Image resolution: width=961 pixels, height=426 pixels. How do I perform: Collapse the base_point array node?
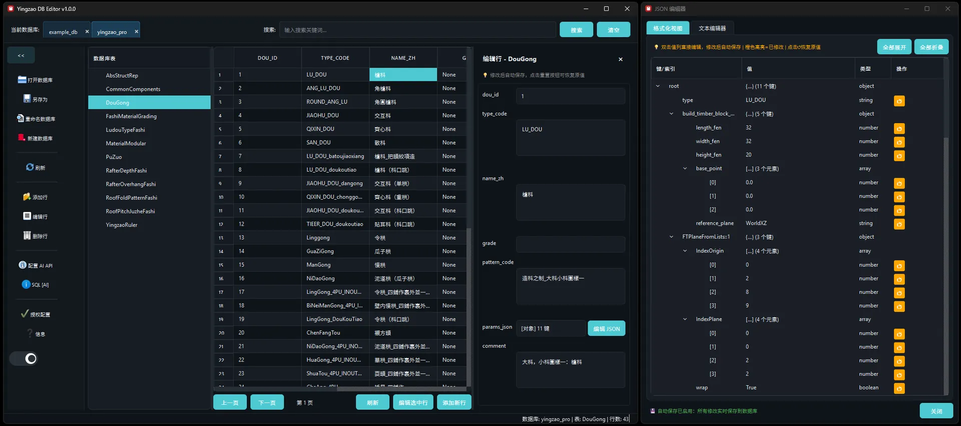pyautogui.click(x=685, y=169)
